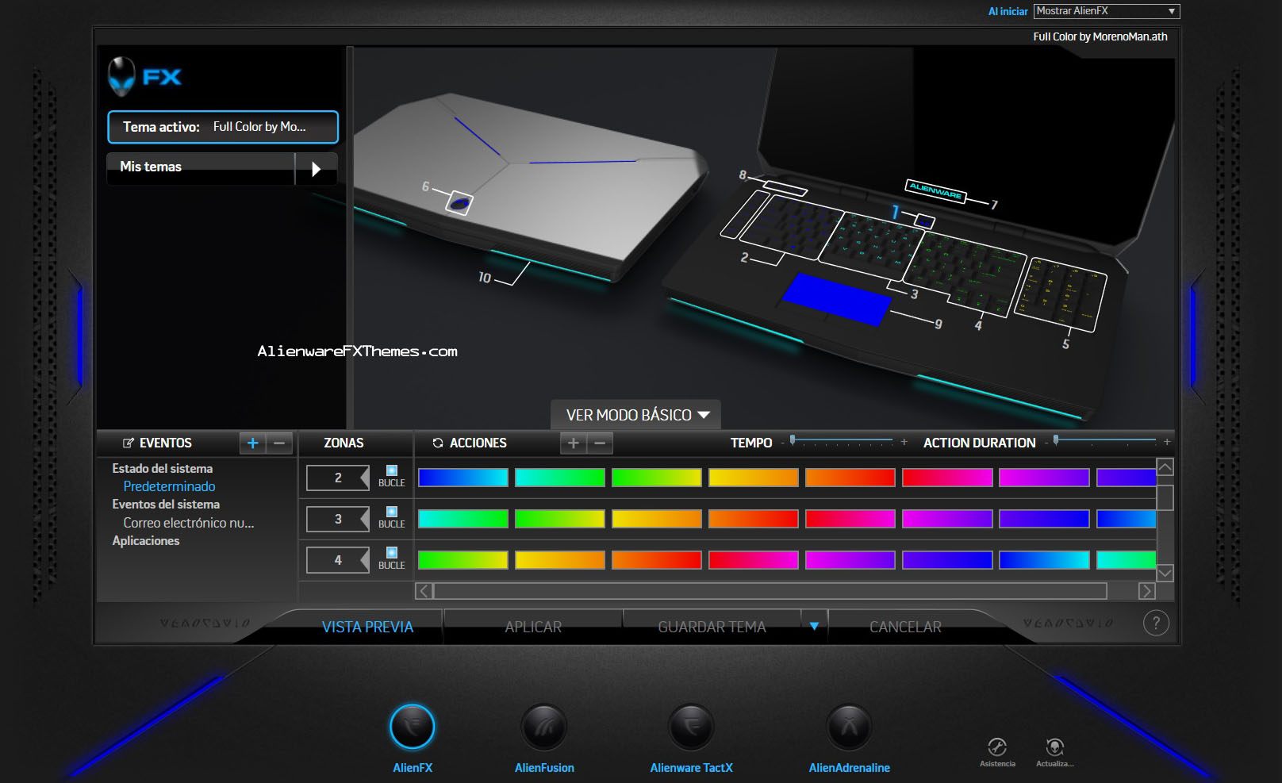The height and width of the screenshot is (783, 1282).
Task: Open the AlienAdrenaline module icon
Action: pos(849,727)
